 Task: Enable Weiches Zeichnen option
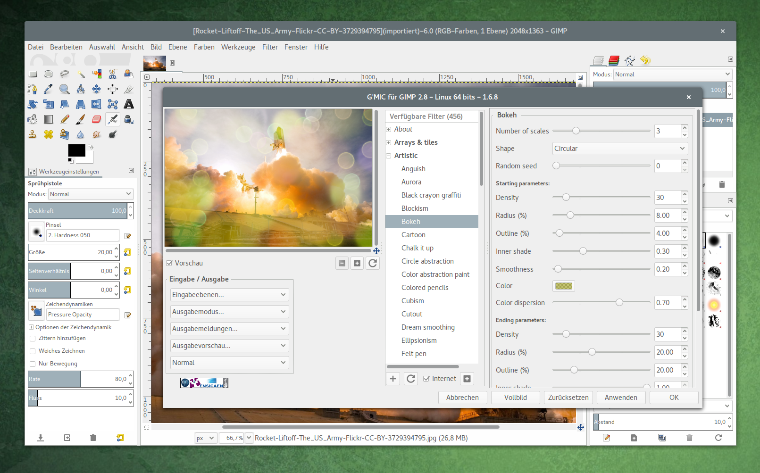32,351
